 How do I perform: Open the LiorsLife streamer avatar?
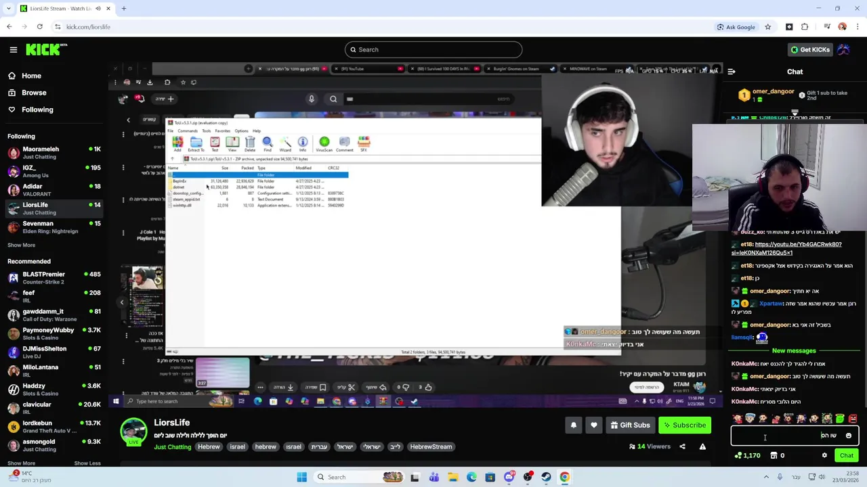point(133,432)
